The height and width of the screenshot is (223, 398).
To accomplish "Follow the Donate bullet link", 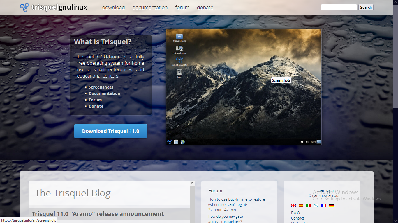I will 96,106.
